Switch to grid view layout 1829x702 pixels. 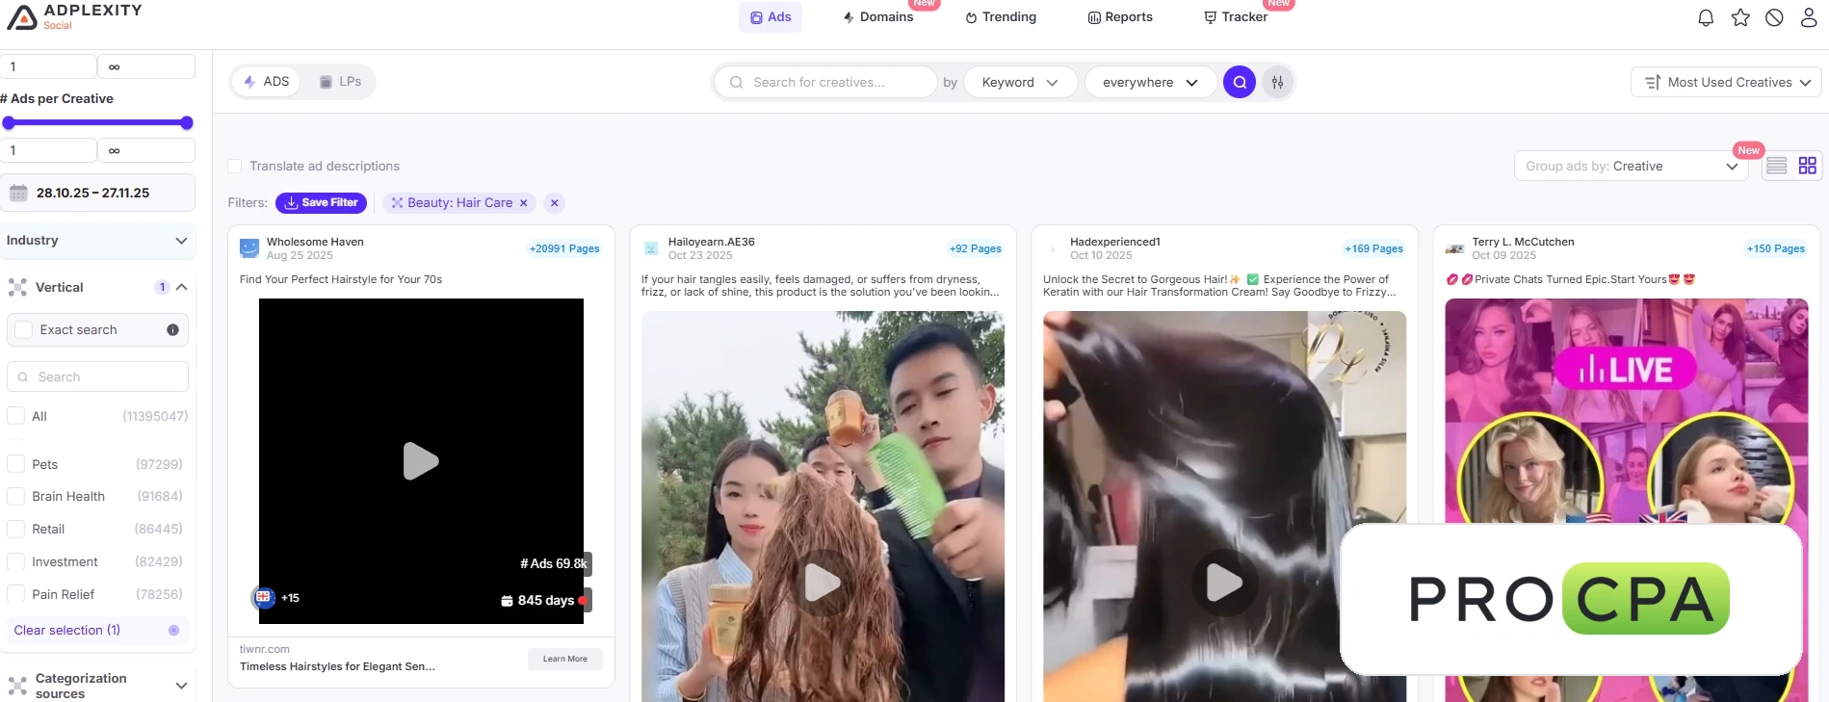[x=1807, y=166]
